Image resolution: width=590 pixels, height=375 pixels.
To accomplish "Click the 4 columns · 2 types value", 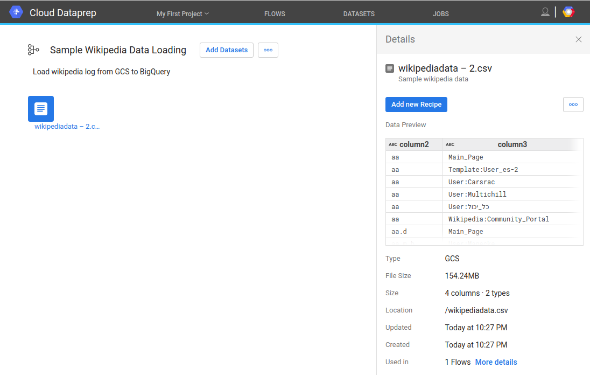I will 477,293.
